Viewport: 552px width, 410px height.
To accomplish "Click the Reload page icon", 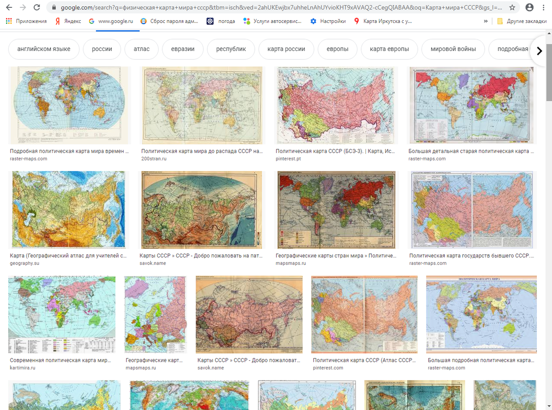I will click(37, 7).
